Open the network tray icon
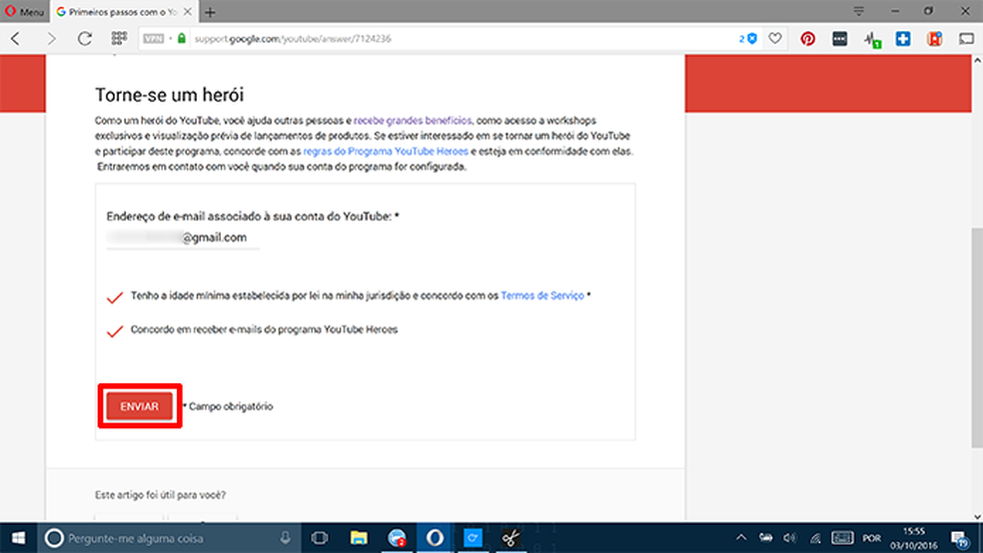This screenshot has height=553, width=983. click(815, 538)
